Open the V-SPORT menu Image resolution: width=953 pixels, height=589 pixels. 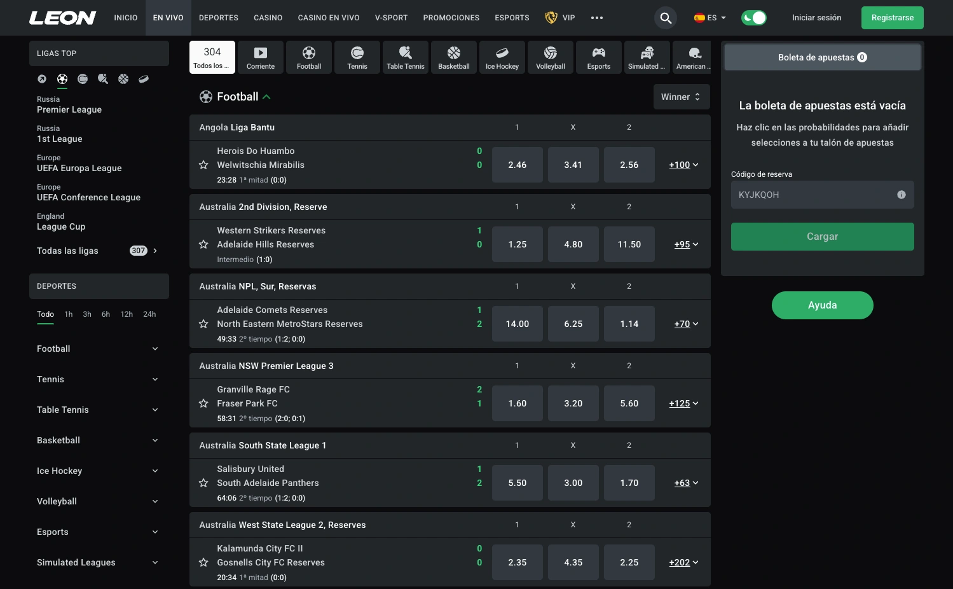point(391,18)
